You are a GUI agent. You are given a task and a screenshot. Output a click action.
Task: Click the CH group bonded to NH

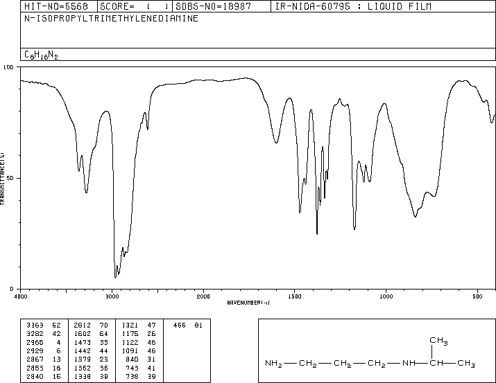[x=436, y=363]
